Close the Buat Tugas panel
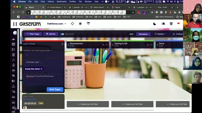 tap(62, 44)
